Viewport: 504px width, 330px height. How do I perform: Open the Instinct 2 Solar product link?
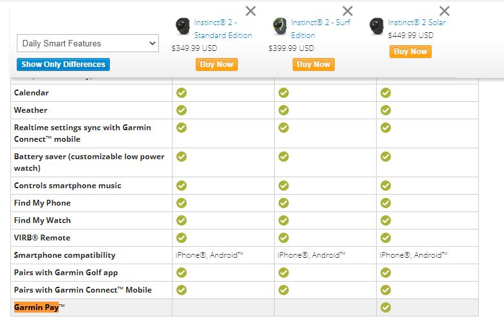point(417,23)
